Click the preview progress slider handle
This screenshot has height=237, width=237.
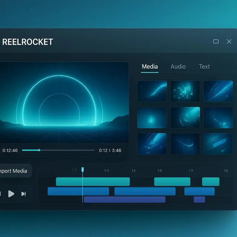click(39, 150)
